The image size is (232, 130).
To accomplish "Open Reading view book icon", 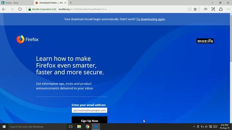I will tap(190, 9).
